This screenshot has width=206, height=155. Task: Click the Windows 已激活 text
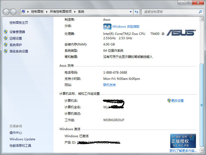(76, 136)
